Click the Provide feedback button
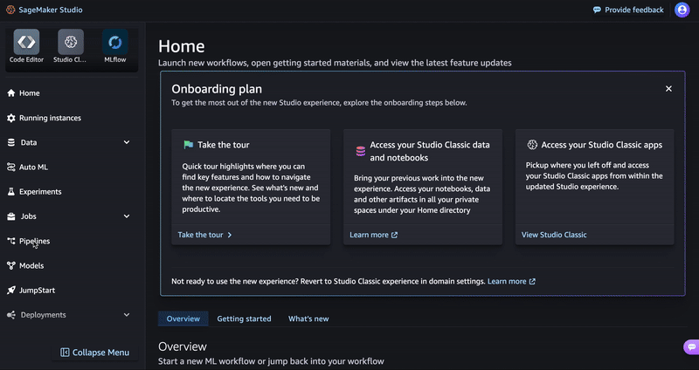The image size is (699, 370). [628, 10]
